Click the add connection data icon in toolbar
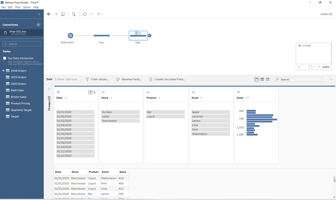Screen dimensions: 336x200 [x=74, y=14]
